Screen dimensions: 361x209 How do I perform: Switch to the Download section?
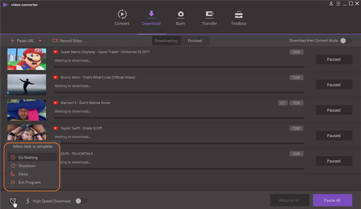click(151, 18)
